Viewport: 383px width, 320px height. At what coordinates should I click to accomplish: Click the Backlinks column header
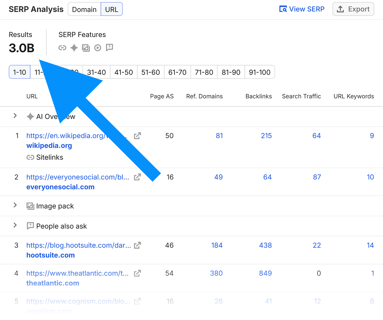(259, 96)
